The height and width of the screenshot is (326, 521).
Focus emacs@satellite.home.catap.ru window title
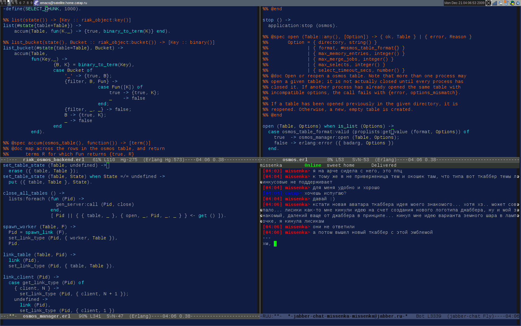coord(64,3)
